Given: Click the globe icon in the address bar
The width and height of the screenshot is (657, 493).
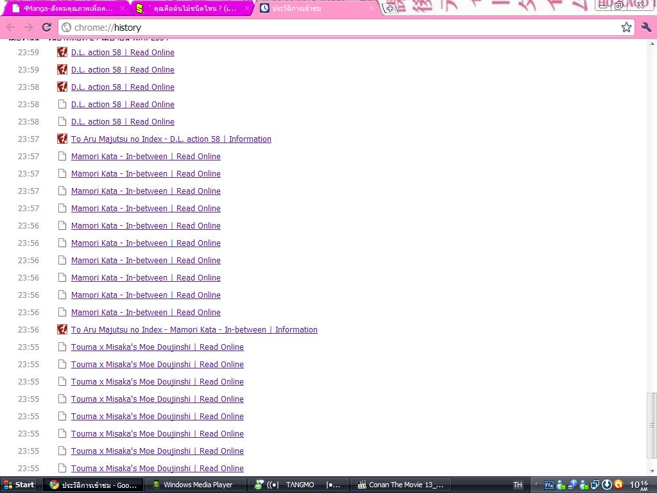Looking at the screenshot, I should pos(66,28).
